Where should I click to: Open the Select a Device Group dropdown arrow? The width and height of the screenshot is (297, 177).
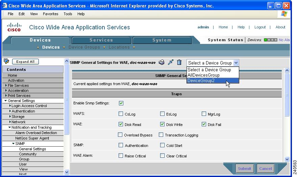pos(236,63)
